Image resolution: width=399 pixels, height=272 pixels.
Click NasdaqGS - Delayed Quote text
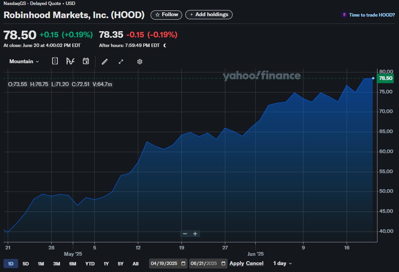32,3
